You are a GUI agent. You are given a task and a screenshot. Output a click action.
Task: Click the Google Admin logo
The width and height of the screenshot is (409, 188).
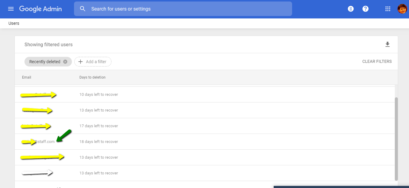click(x=40, y=9)
